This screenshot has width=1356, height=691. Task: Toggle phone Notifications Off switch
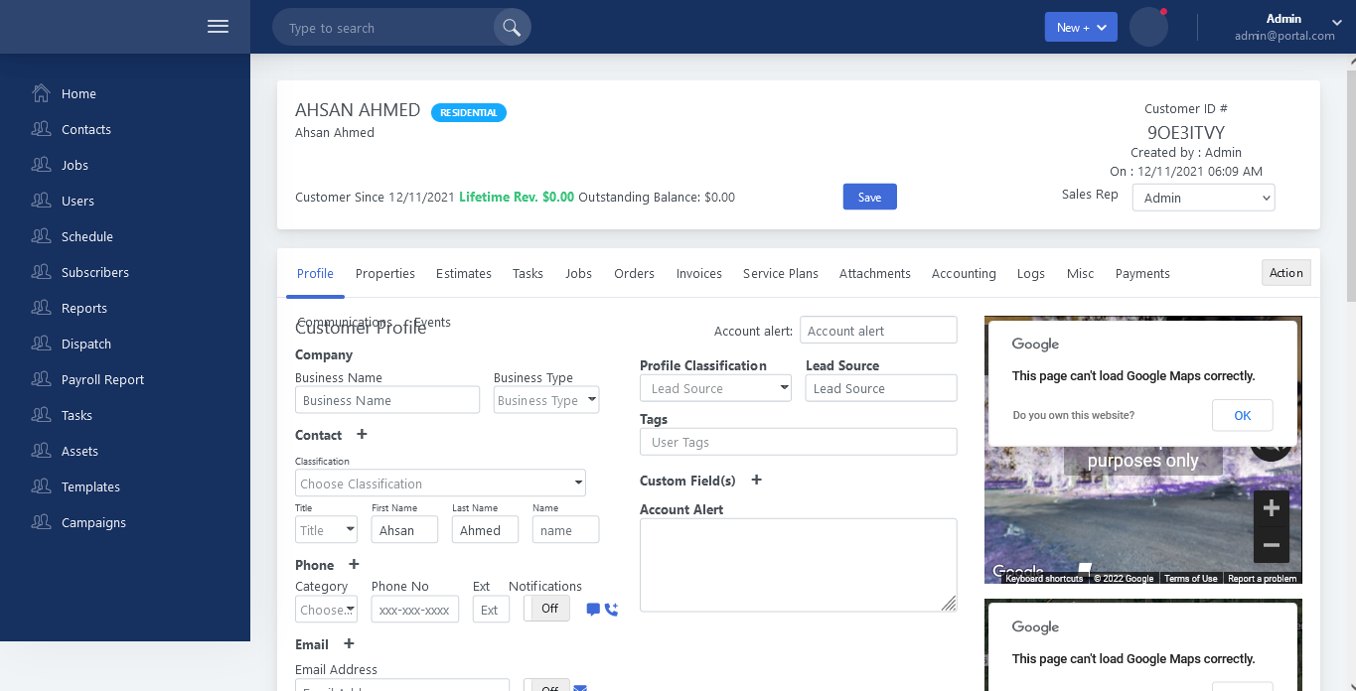[546, 609]
